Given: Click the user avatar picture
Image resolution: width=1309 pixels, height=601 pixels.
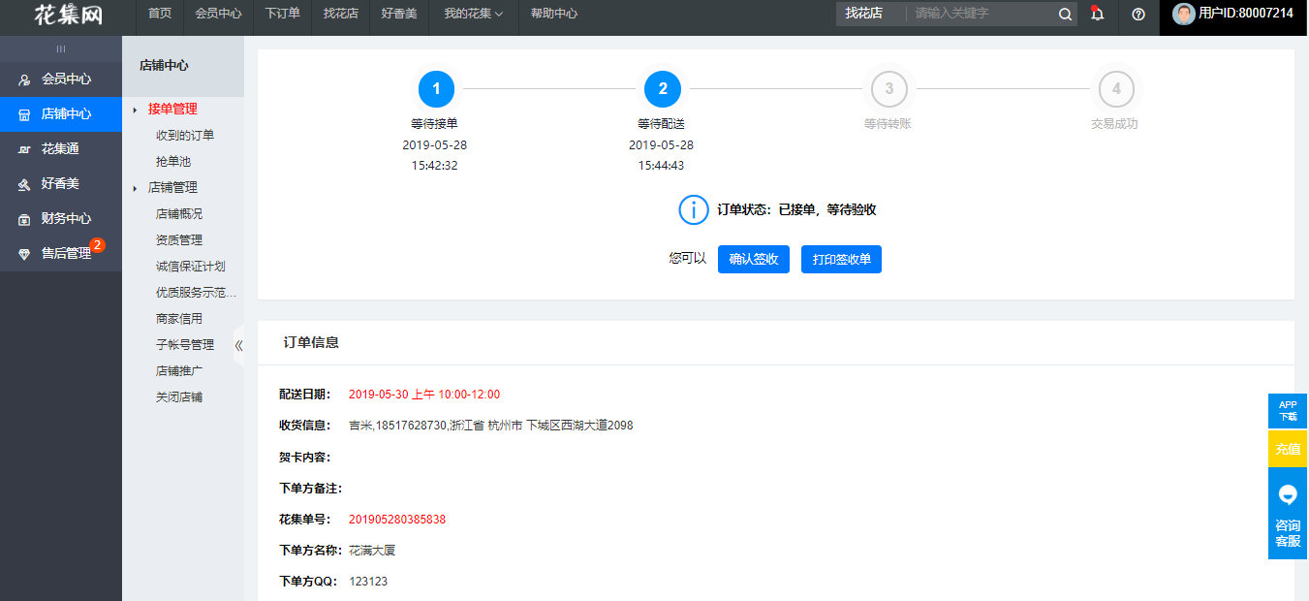Looking at the screenshot, I should (1183, 14).
